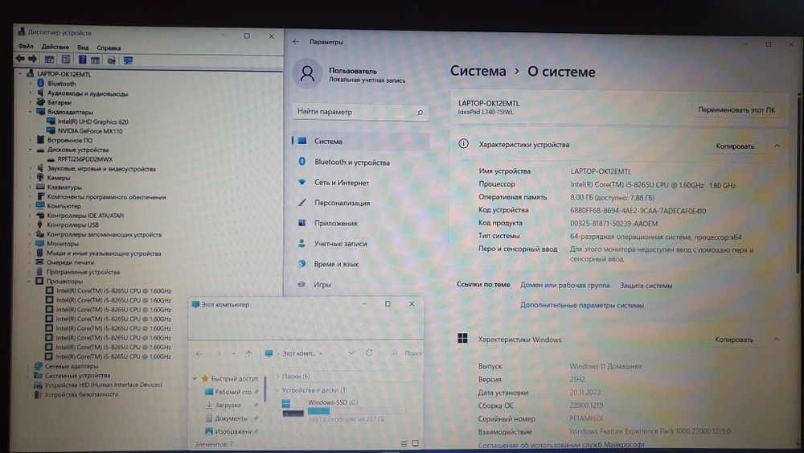Expand the Мониторы category
The width and height of the screenshot is (804, 453).
pyautogui.click(x=30, y=244)
